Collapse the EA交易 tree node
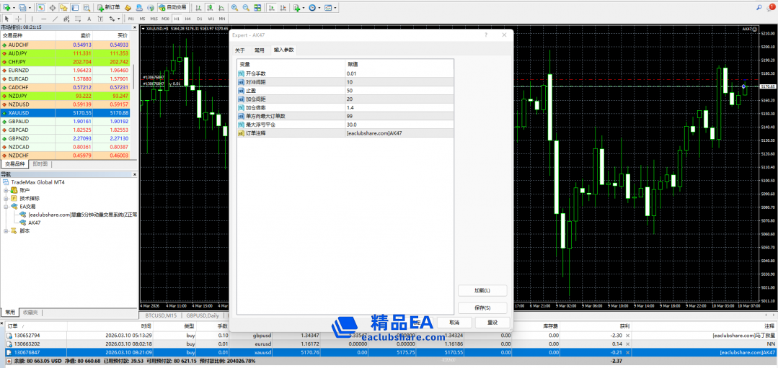The width and height of the screenshot is (778, 368). tap(6, 206)
